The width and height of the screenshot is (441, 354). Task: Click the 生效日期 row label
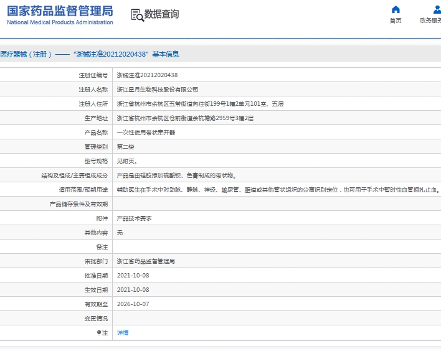(96, 290)
